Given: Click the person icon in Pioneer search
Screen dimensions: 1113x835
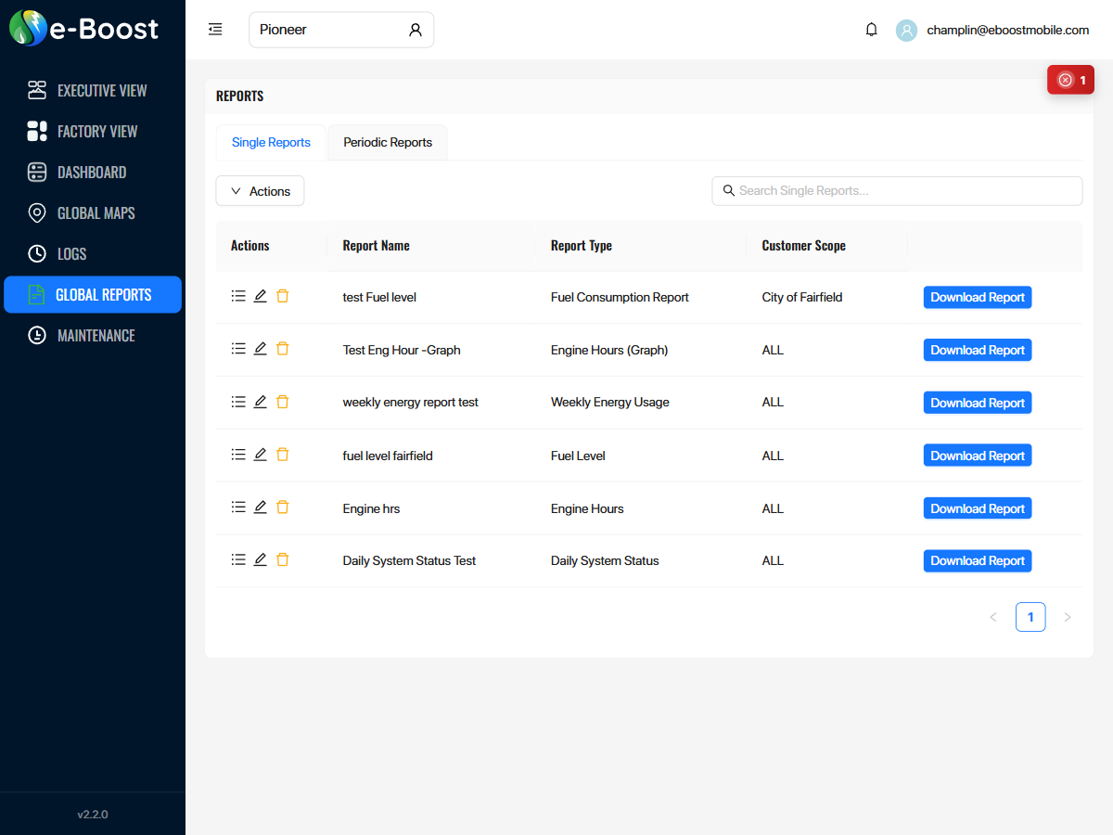Looking at the screenshot, I should pyautogui.click(x=415, y=29).
